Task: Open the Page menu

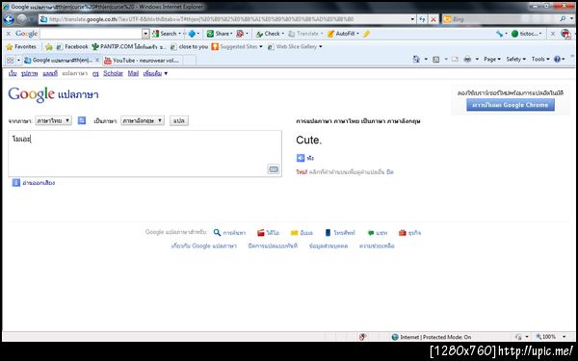Action: (492, 59)
